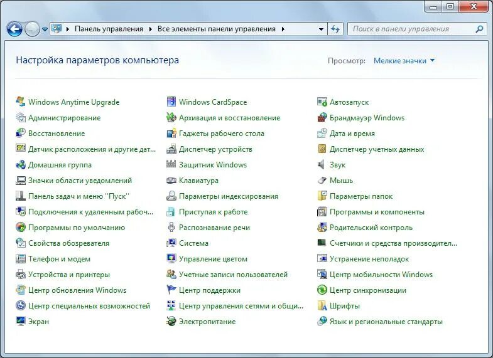Open the Автозапуск icon

click(x=322, y=102)
